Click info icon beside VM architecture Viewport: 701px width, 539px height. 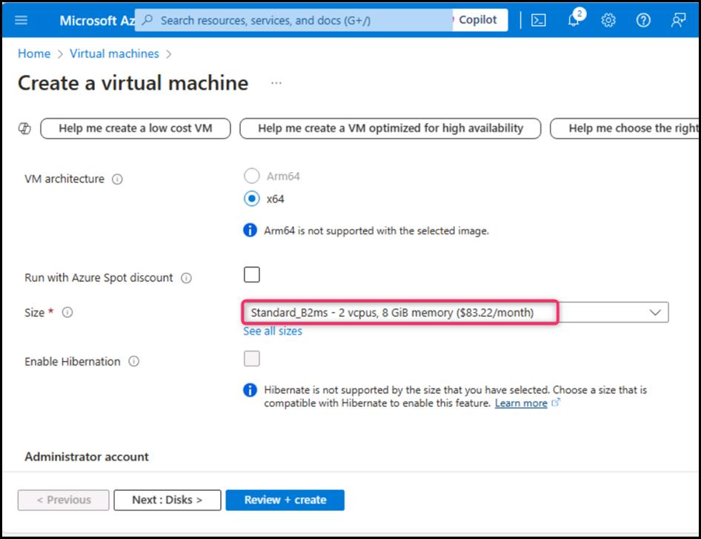[x=117, y=179]
